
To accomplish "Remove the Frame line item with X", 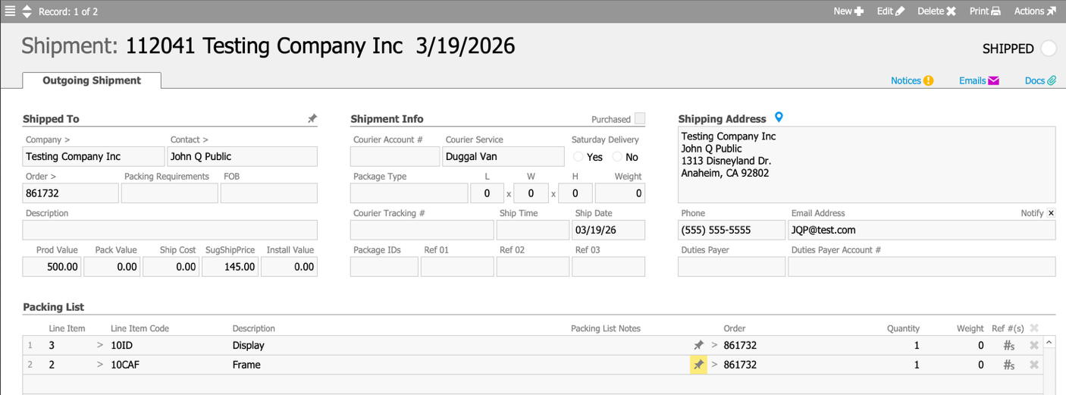I will [x=1033, y=365].
